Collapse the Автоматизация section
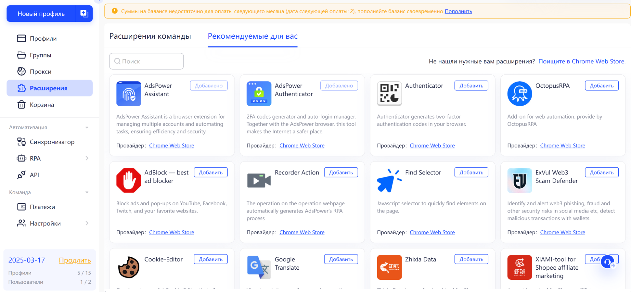This screenshot has width=631, height=292. coord(87,127)
